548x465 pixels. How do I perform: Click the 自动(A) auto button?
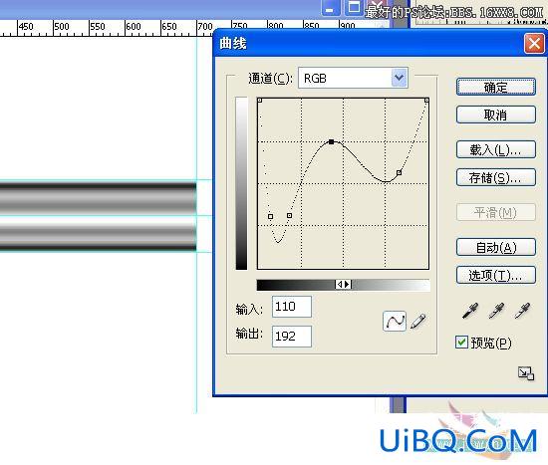tap(496, 247)
